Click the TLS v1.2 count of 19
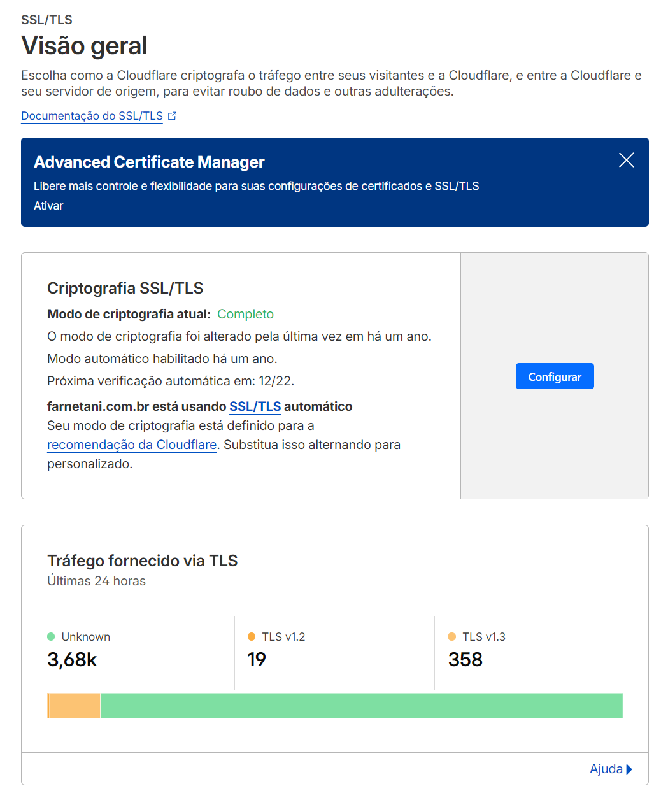 (x=257, y=660)
